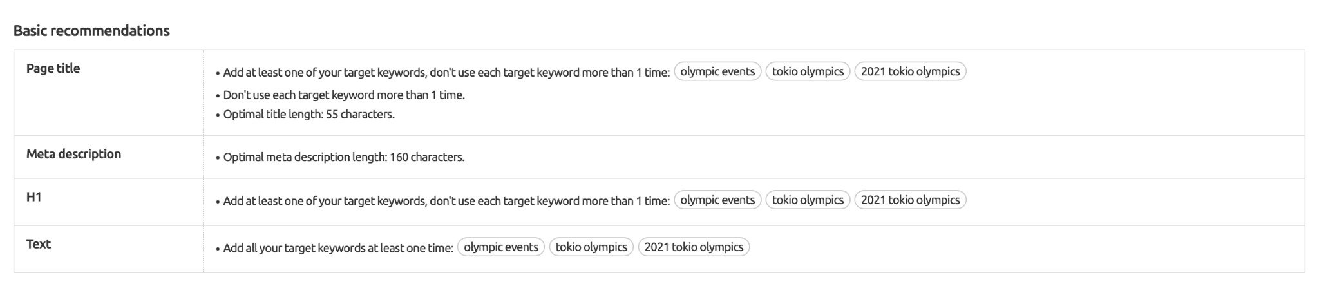1319x284 pixels.
Task: Click '2021 tokio olympics' tag in Text row
Action: tap(694, 247)
